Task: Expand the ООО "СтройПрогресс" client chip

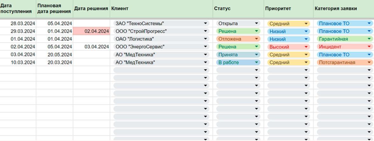Action: pos(161,31)
